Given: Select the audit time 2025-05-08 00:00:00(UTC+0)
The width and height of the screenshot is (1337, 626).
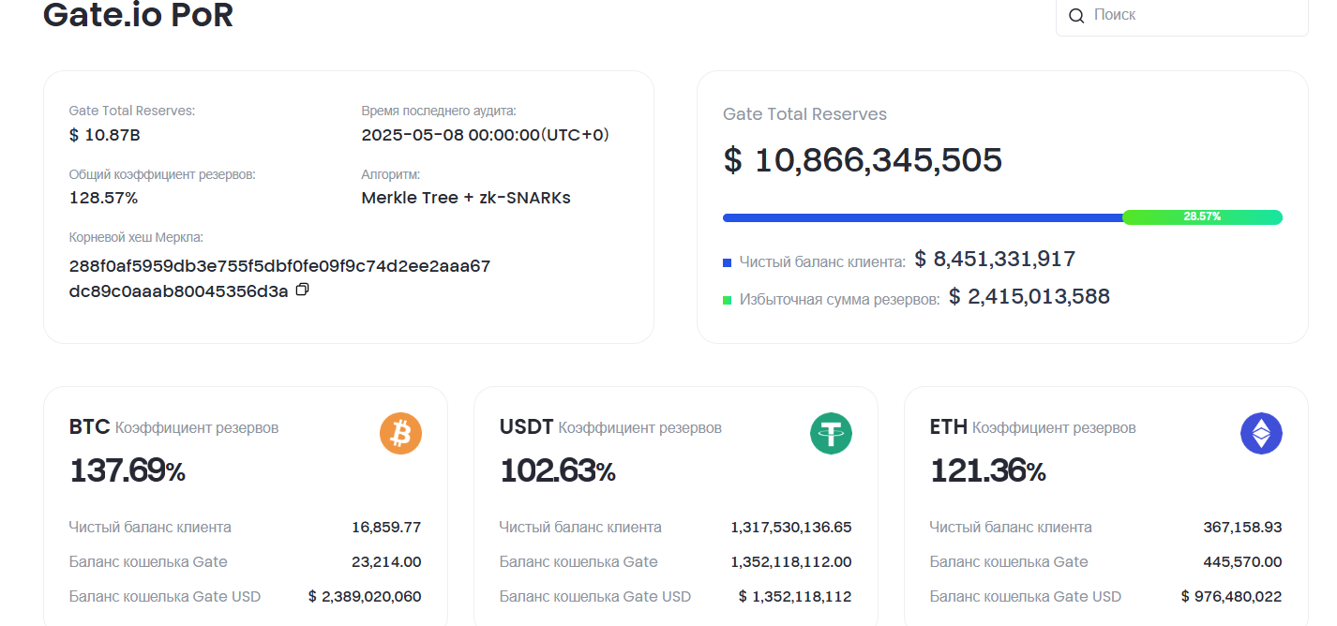Looking at the screenshot, I should [x=486, y=135].
